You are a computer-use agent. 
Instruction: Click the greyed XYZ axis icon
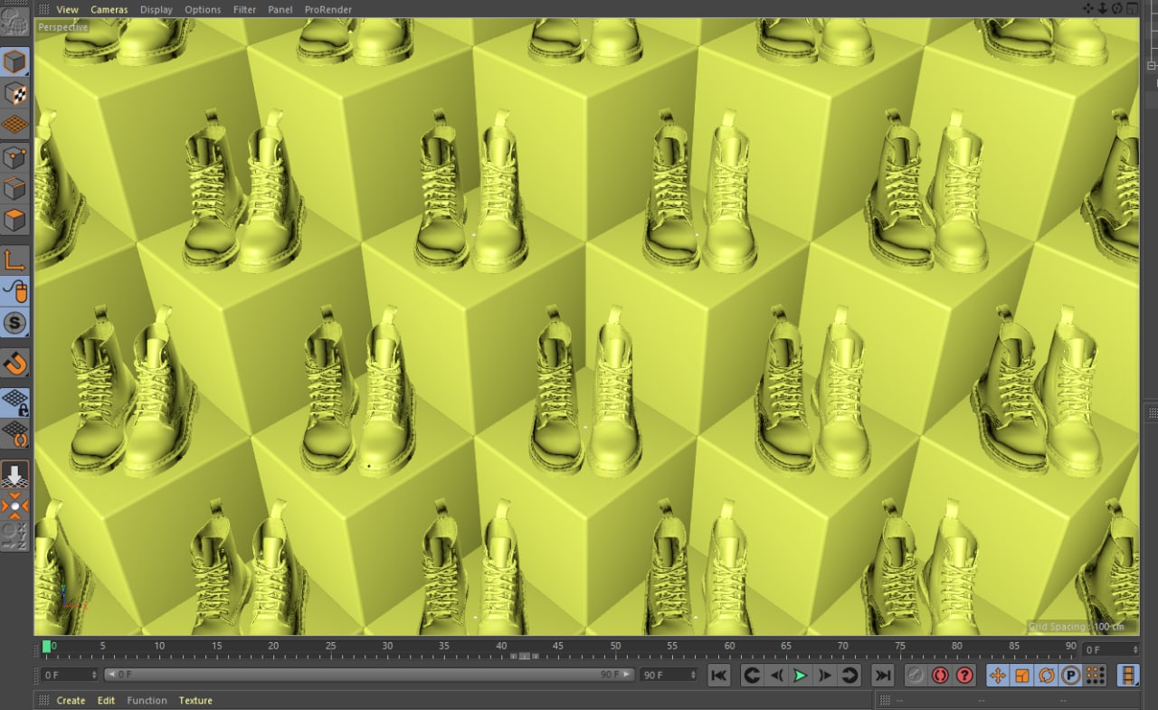point(14,536)
